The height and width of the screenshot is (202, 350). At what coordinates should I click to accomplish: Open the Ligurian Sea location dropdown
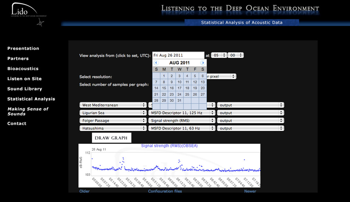click(x=113, y=113)
